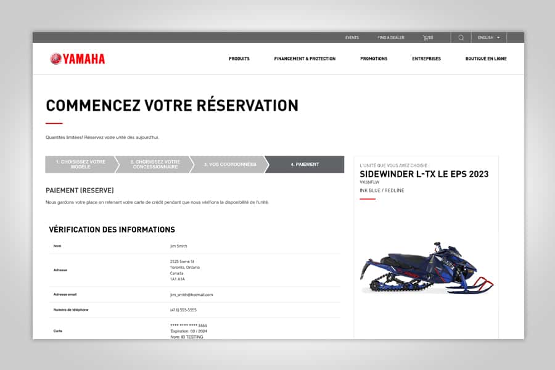Click the Commencez votre réservation heading
Image resolution: width=555 pixels, height=370 pixels.
(172, 105)
